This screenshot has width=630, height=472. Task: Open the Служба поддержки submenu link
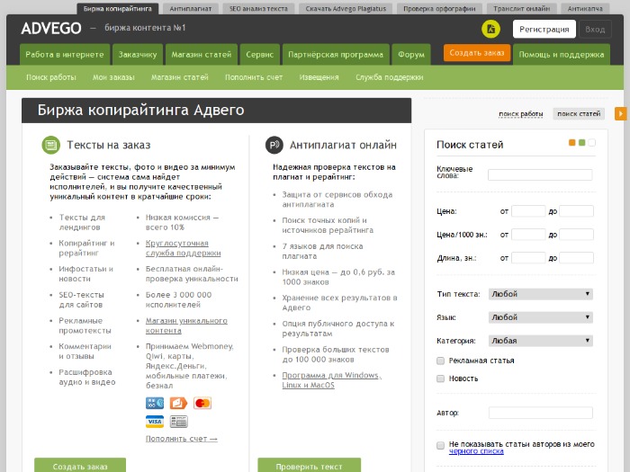(389, 77)
